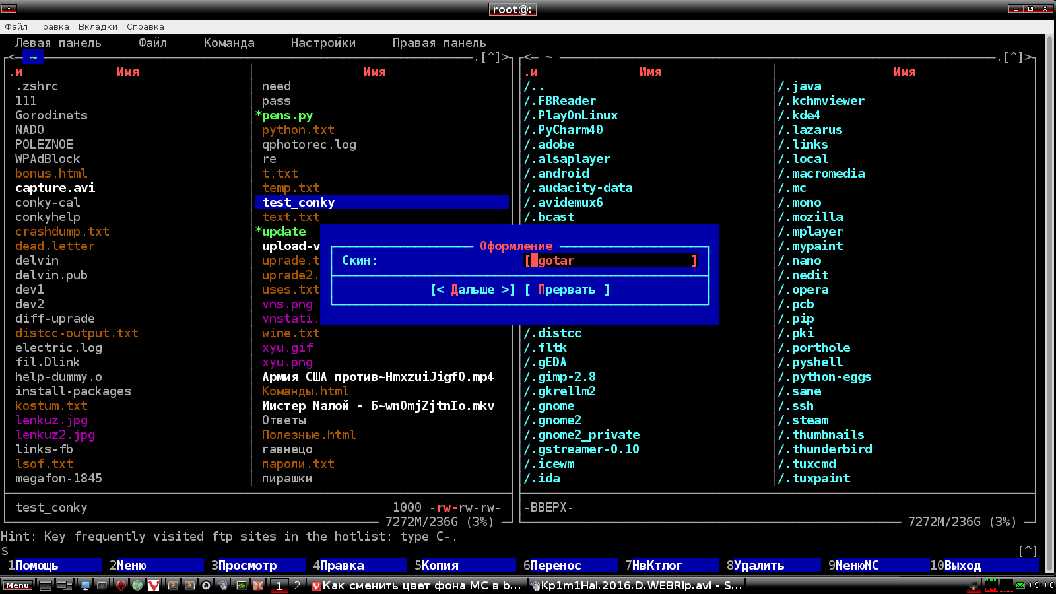
Task: Click the window list taskbar icon
Action: [65, 585]
